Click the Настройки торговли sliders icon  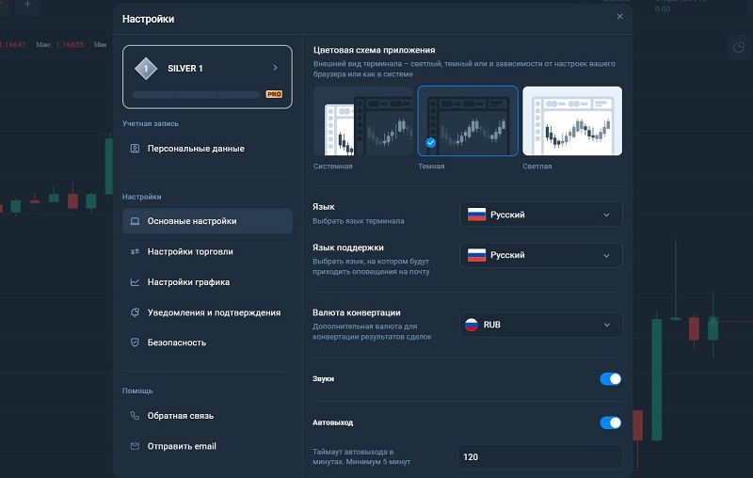[x=135, y=251]
